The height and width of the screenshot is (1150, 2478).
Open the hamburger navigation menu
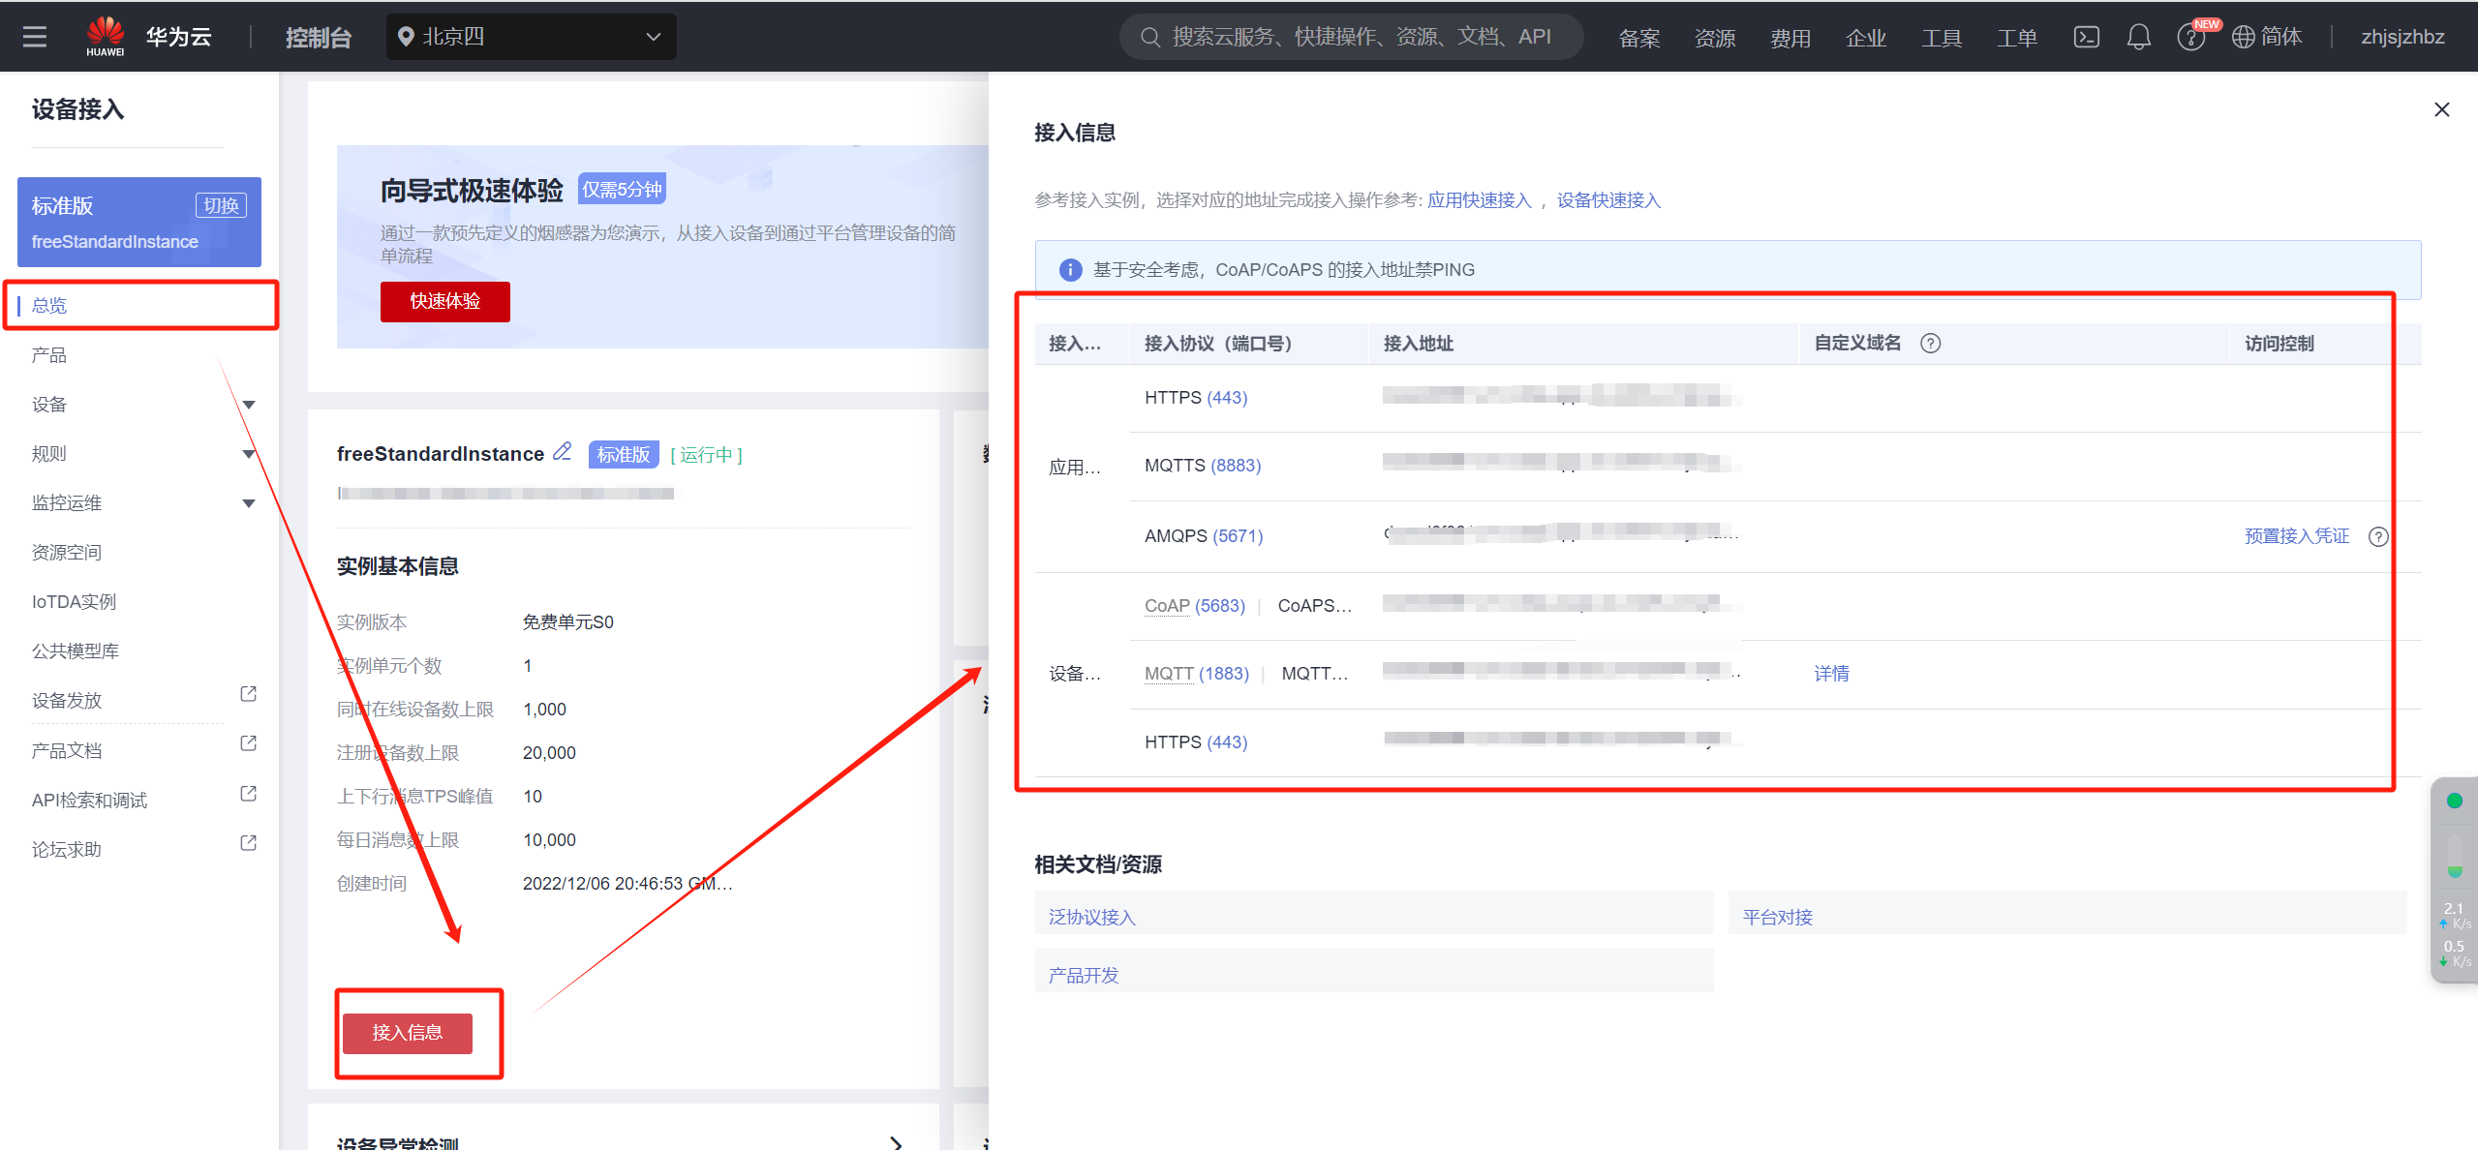35,37
